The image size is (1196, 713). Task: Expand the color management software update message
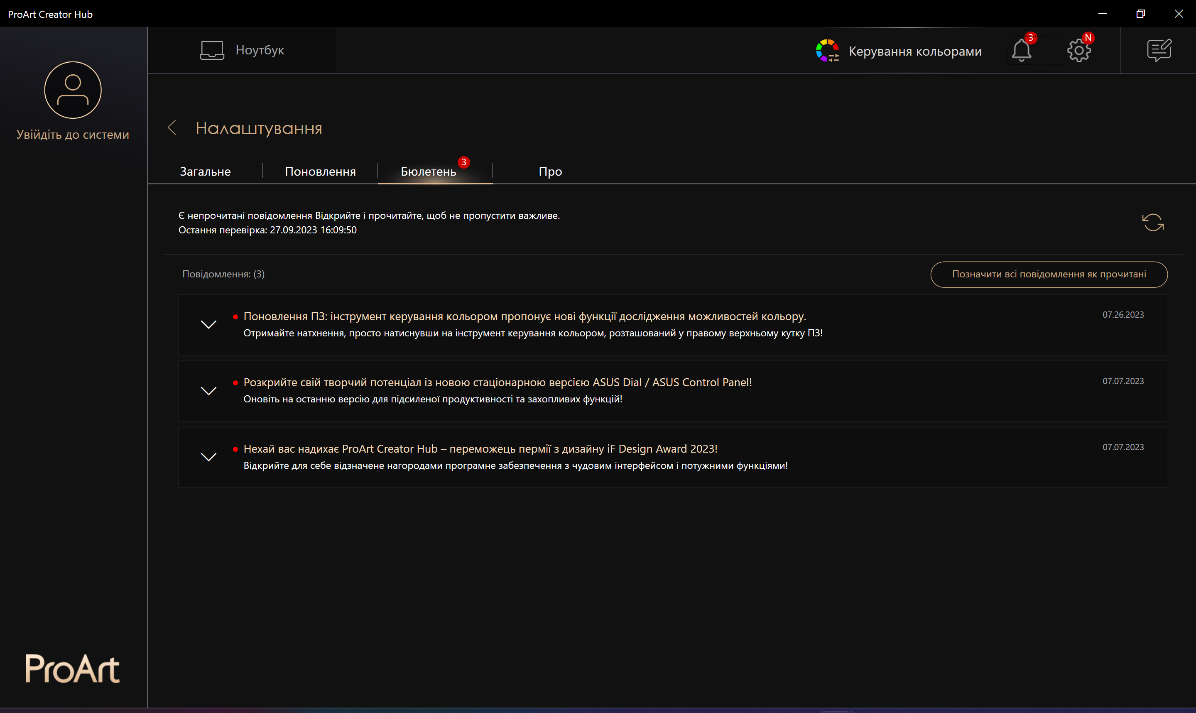point(208,325)
